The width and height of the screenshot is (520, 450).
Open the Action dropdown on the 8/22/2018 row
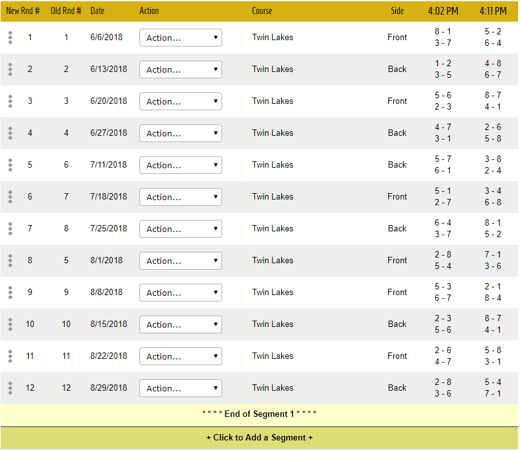180,356
